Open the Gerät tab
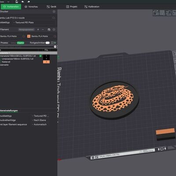 pyautogui.click(x=51, y=7)
